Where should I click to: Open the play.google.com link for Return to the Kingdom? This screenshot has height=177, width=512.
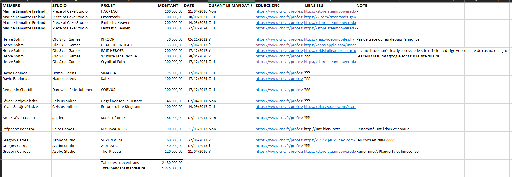(x=330, y=106)
